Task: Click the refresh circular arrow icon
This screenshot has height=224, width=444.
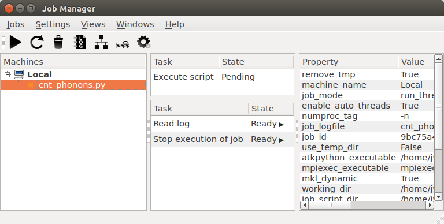Action: [x=37, y=42]
